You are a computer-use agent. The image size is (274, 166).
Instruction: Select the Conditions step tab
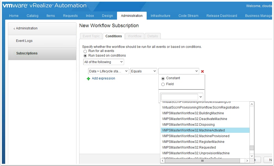(114, 36)
